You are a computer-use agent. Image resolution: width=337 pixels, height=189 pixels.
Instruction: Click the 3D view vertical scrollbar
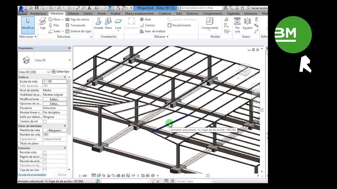[x=262, y=110]
